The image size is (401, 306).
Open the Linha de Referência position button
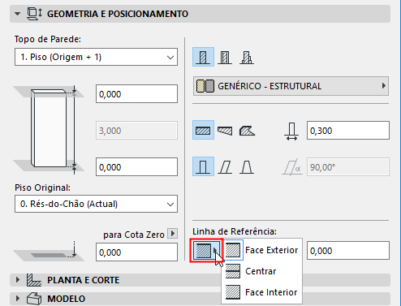coord(206,250)
